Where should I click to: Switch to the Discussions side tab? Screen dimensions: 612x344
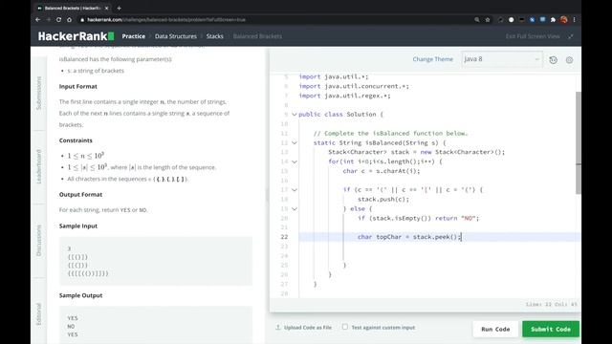pyautogui.click(x=38, y=241)
